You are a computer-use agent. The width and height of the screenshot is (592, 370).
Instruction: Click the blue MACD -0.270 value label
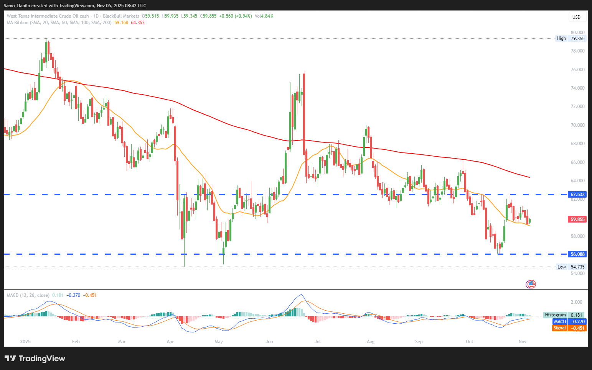tap(570, 322)
